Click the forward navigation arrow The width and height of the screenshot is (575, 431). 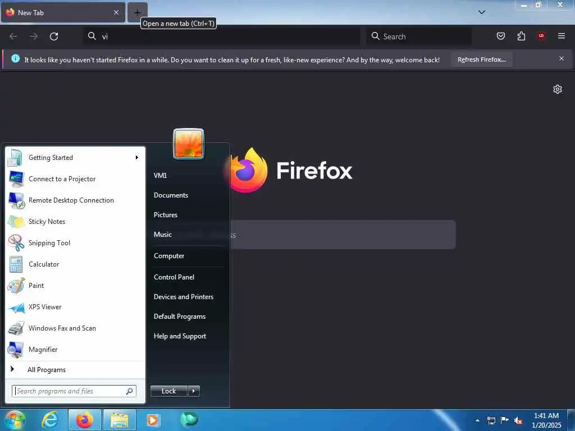[34, 36]
